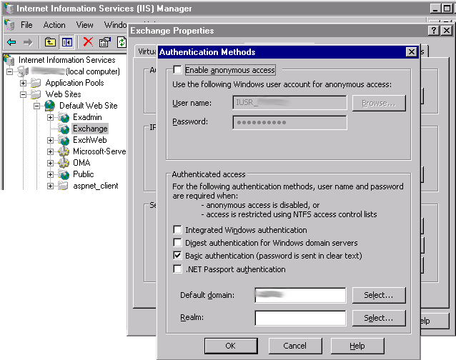Collapse the Web Sites node
This screenshot has width=456, height=360.
click(24, 94)
